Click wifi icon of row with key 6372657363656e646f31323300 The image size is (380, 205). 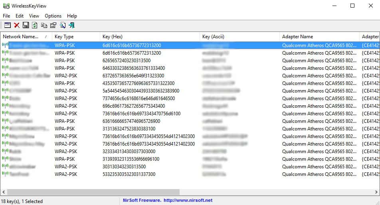pyautogui.click(x=5, y=75)
